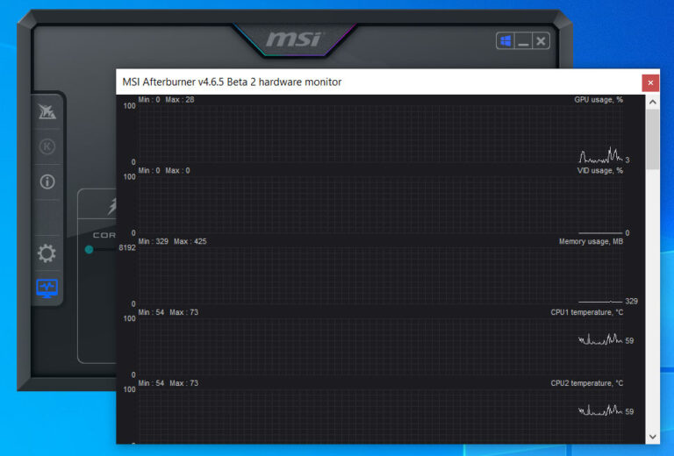This screenshot has width=674, height=456.
Task: Click the MSI logo at top
Action: click(x=294, y=39)
